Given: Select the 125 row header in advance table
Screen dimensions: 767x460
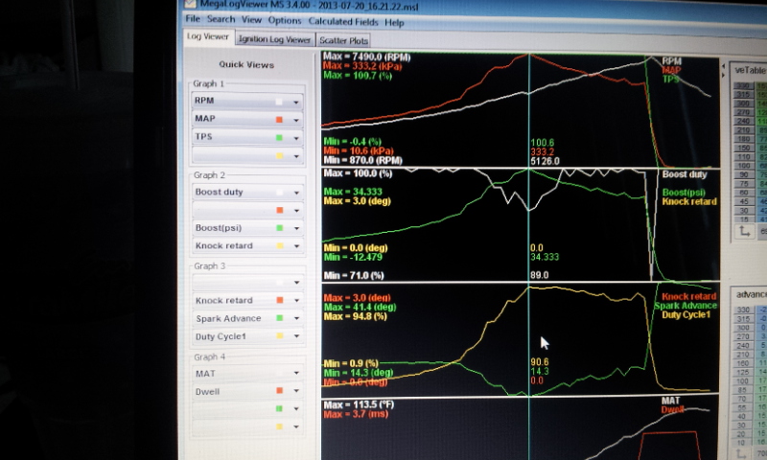Looking at the screenshot, I should tap(743, 373).
